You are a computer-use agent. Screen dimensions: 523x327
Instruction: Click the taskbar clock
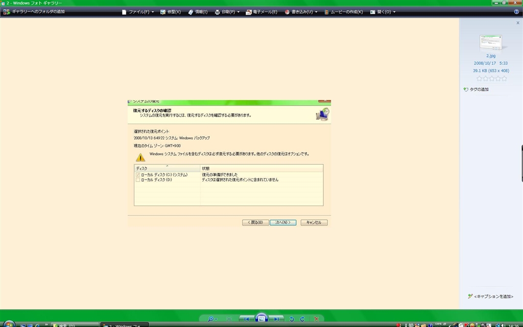point(514,325)
